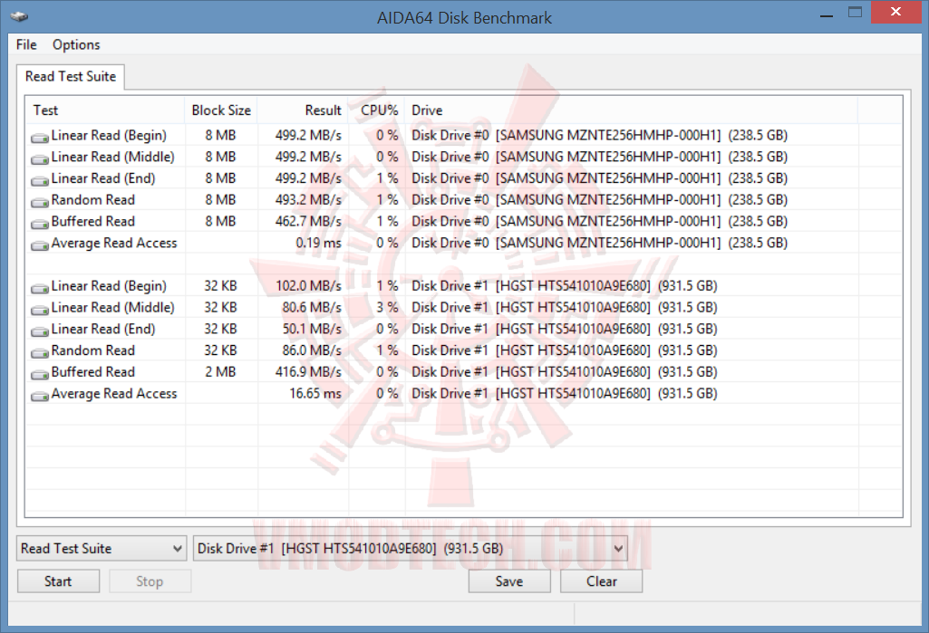
Task: Click the AIDA64 disk icon in the title bar
Action: click(x=19, y=17)
